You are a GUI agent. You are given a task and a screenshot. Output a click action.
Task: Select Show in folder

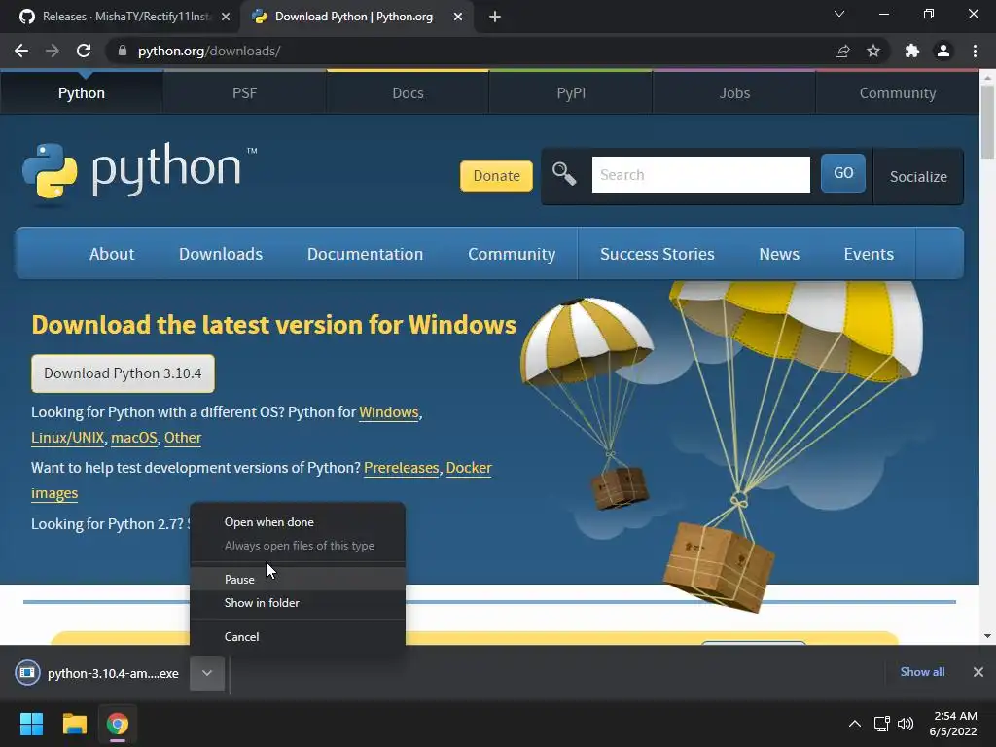click(x=298, y=603)
